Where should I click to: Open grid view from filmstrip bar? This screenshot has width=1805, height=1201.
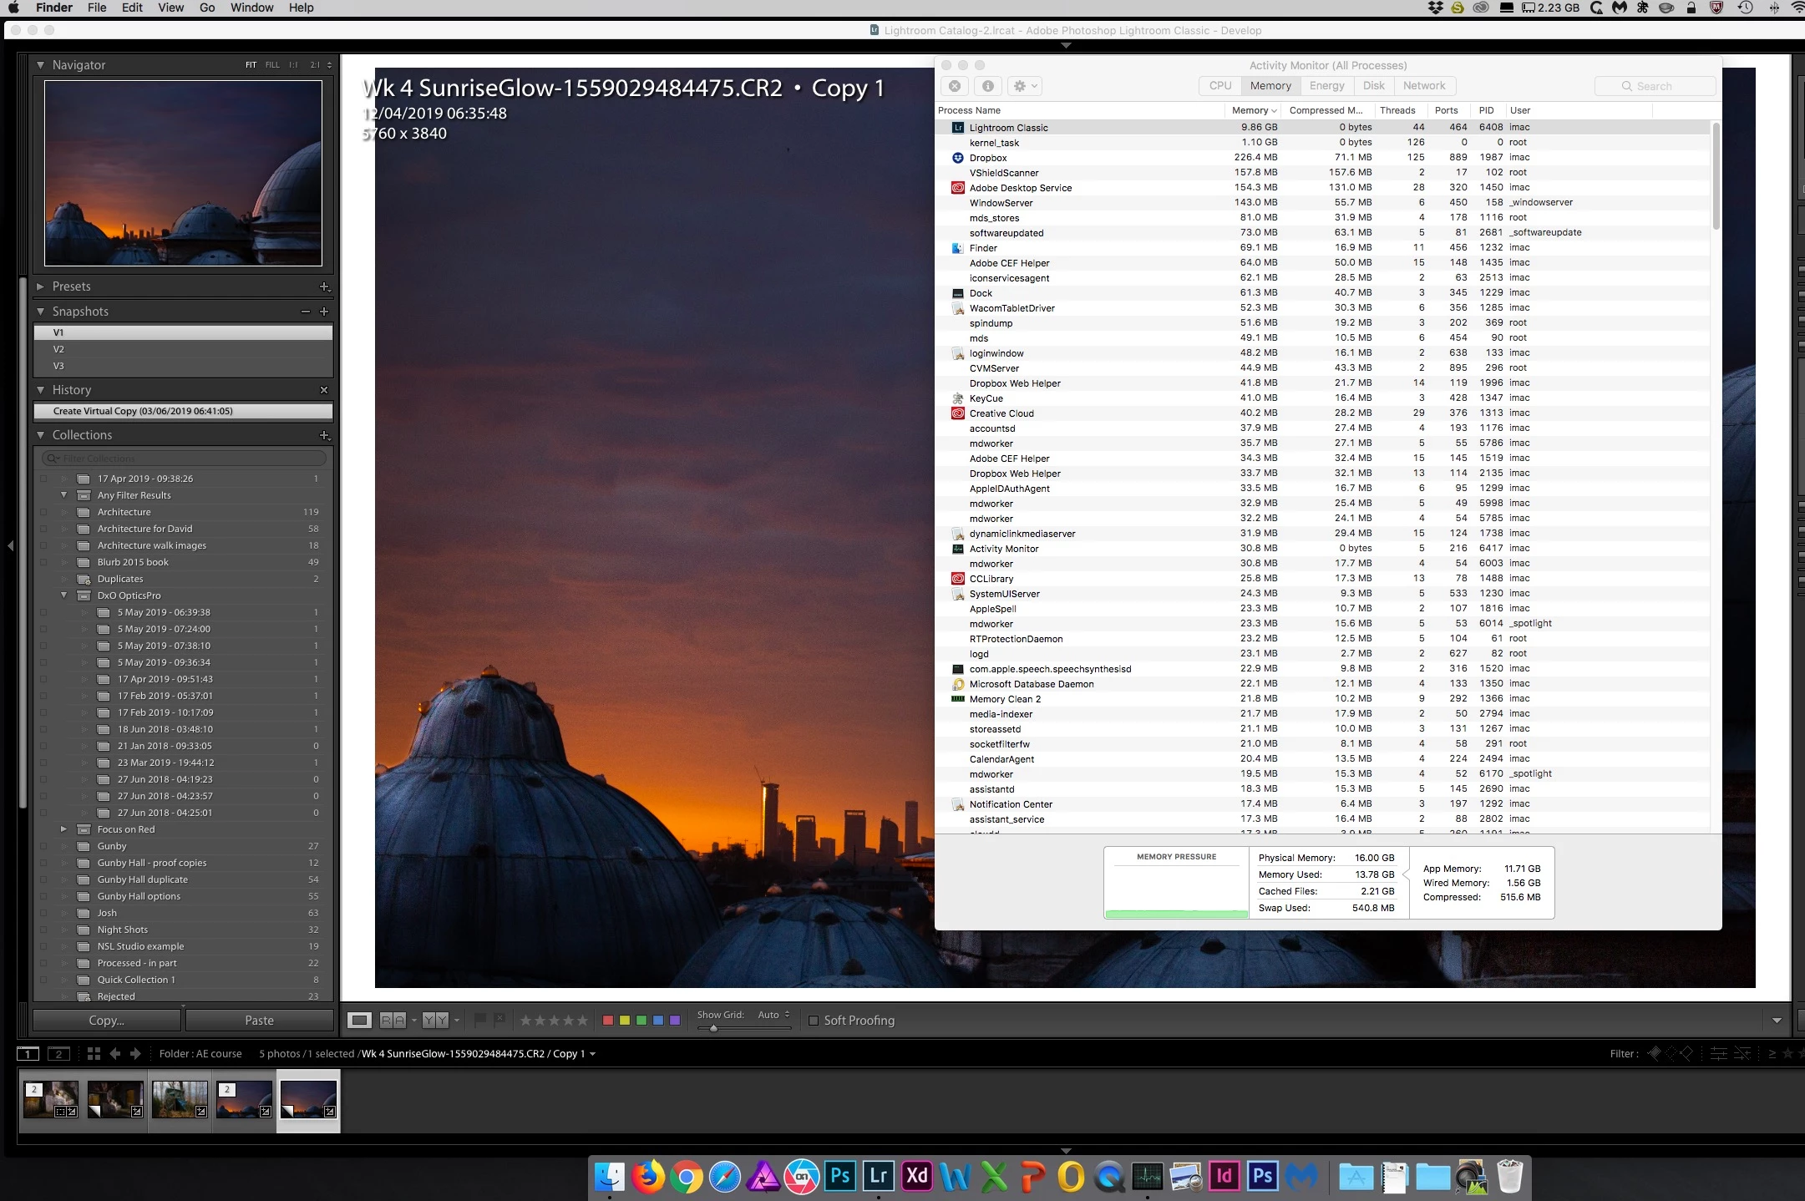point(94,1054)
